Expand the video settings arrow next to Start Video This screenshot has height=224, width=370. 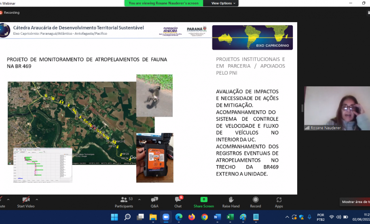tap(37, 199)
